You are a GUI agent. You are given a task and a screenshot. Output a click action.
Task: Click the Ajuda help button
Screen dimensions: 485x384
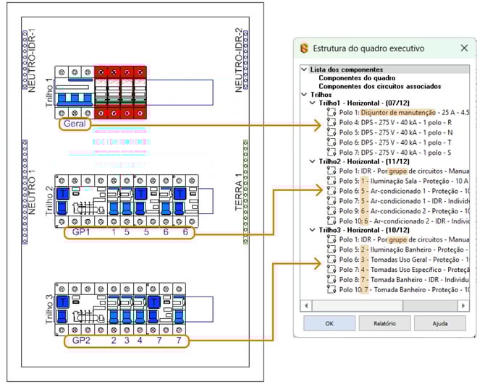coord(440,324)
